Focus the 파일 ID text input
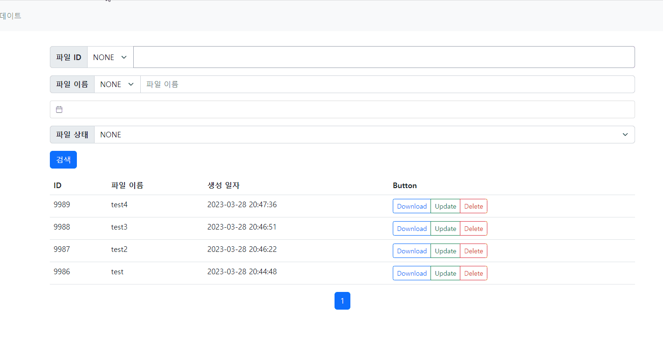The width and height of the screenshot is (663, 352). [x=384, y=57]
